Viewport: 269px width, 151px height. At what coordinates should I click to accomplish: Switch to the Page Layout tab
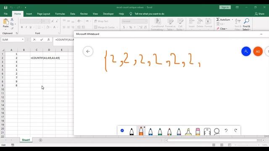(x=44, y=14)
